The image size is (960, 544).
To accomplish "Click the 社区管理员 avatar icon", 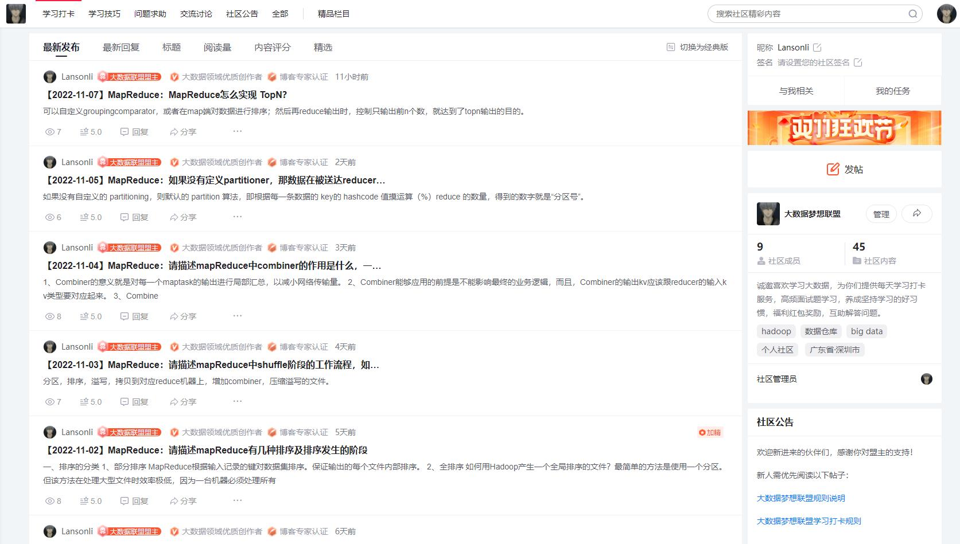I will (927, 379).
